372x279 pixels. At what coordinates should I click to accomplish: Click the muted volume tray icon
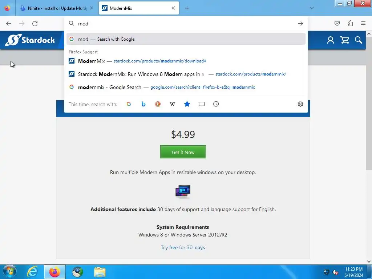click(x=335, y=272)
